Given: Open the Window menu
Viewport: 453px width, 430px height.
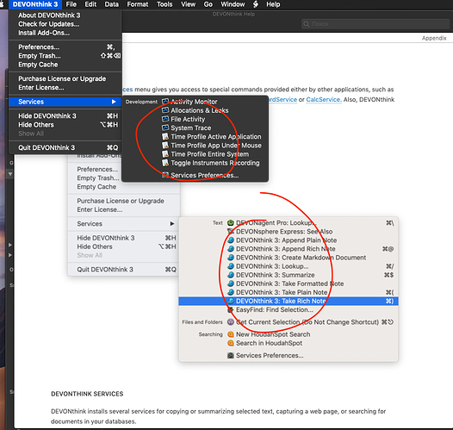Looking at the screenshot, I should pyautogui.click(x=233, y=4).
